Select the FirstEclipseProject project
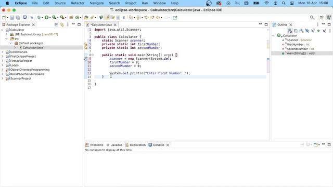The width and height of the screenshot is (333, 187). [x=23, y=57]
